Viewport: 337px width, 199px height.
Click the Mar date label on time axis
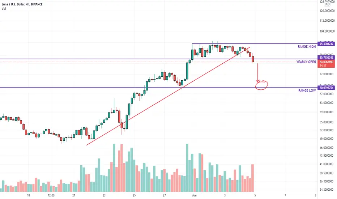(195, 195)
